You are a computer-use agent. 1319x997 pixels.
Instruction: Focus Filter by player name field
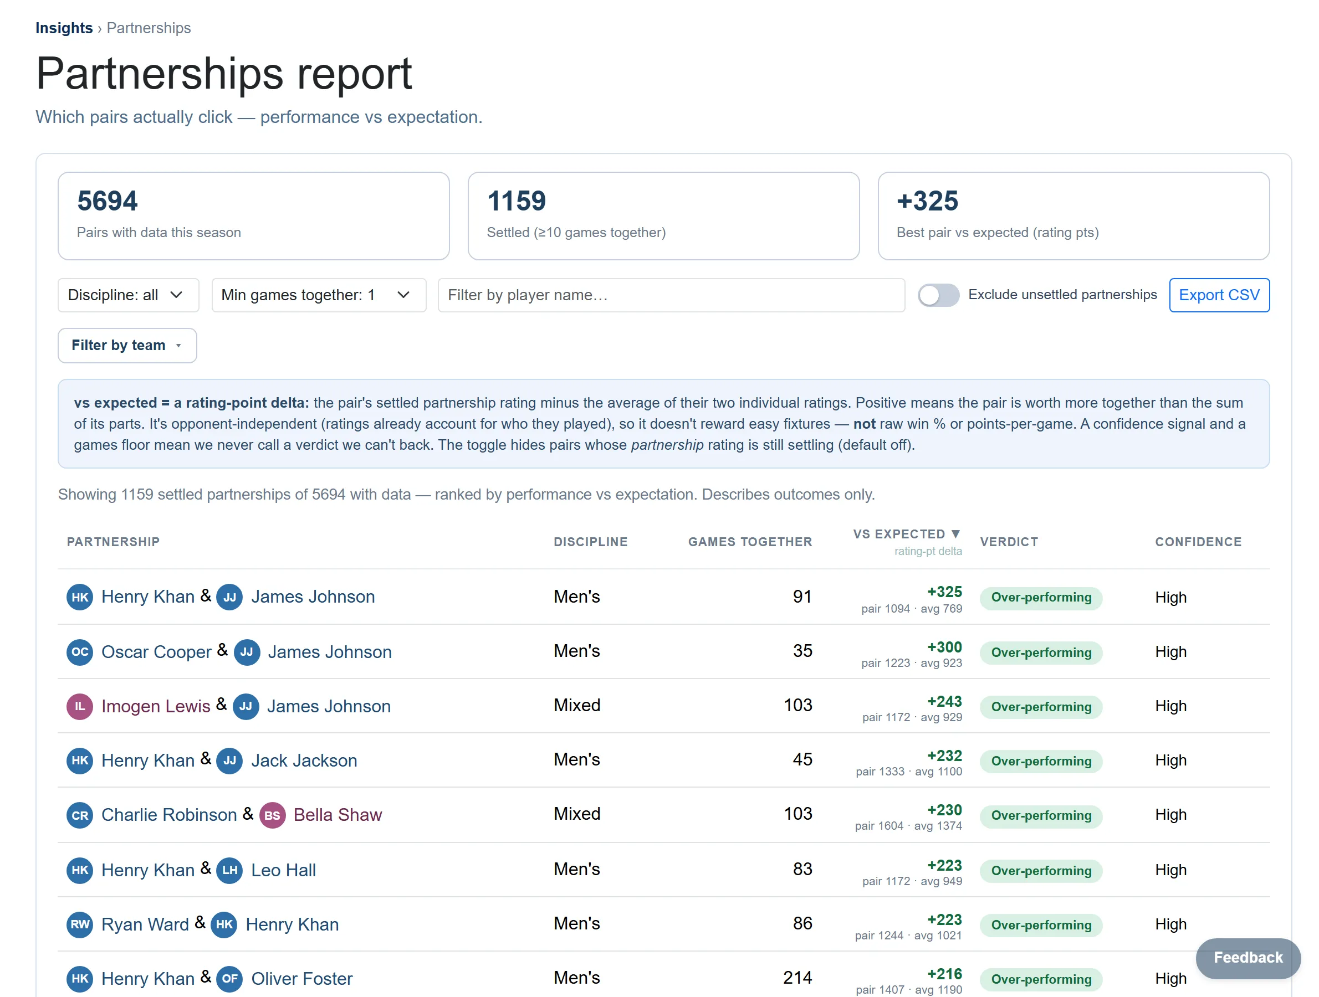[672, 295]
